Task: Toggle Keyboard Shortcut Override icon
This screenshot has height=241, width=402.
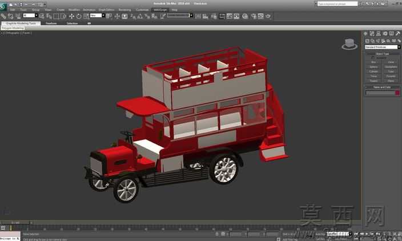Action: click(x=124, y=16)
